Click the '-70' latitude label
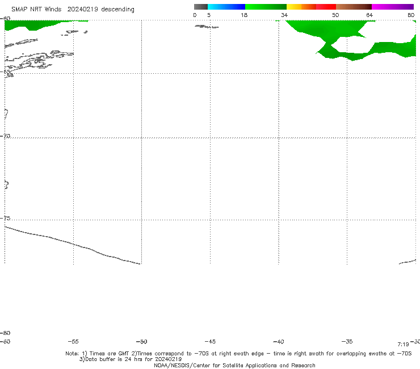 coord(5,136)
